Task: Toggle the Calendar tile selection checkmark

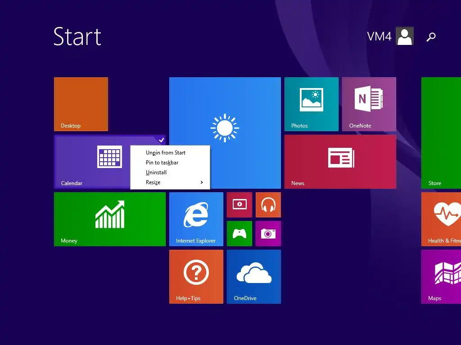Action: (161, 140)
